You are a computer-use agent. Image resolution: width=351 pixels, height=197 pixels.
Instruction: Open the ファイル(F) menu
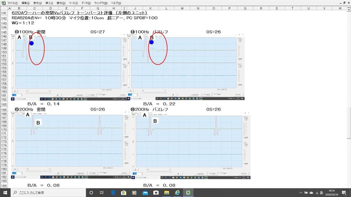point(13,3)
